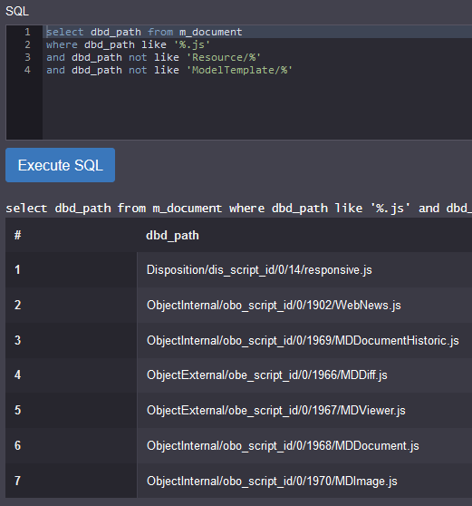Viewport: 472px width, 506px height.
Task: Select the MDImage.js result row
Action: tap(238, 481)
